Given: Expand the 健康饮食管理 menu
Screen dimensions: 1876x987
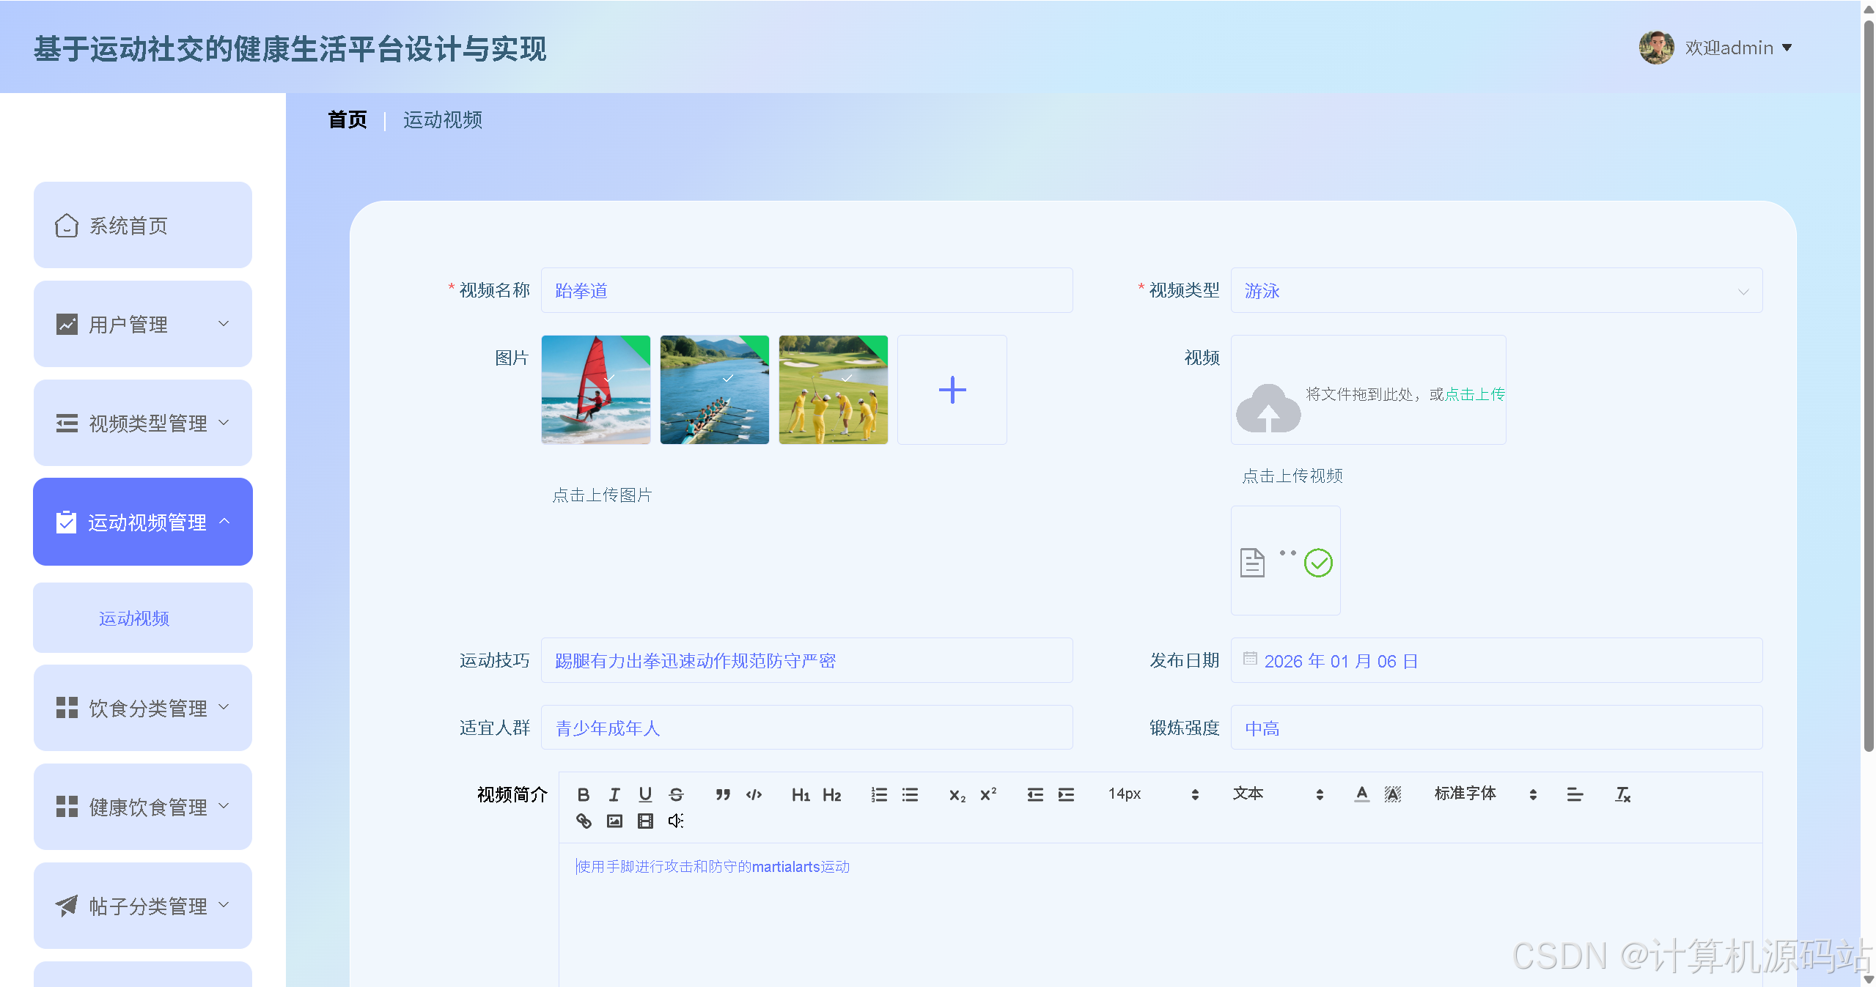Looking at the screenshot, I should (x=143, y=807).
